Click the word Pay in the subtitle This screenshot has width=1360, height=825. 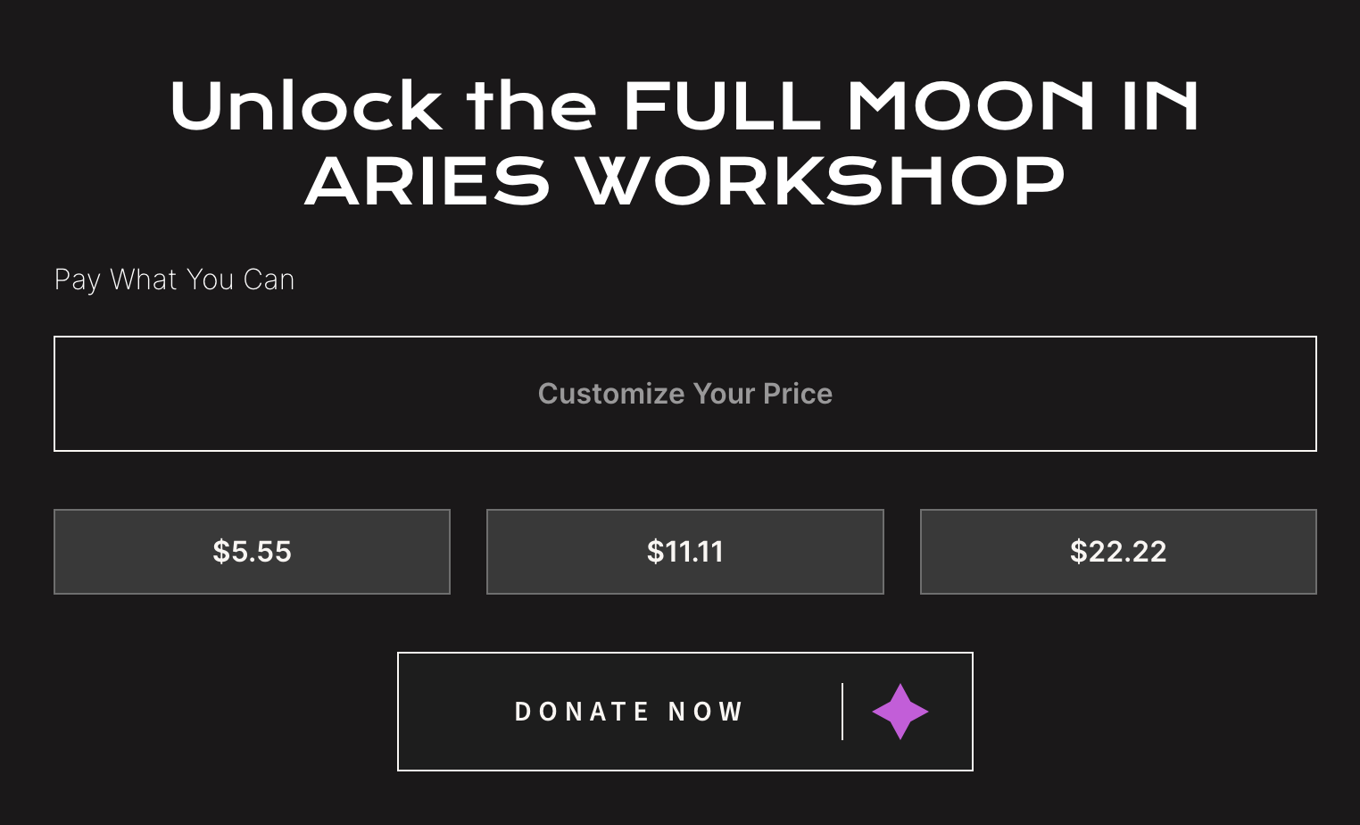pos(77,279)
